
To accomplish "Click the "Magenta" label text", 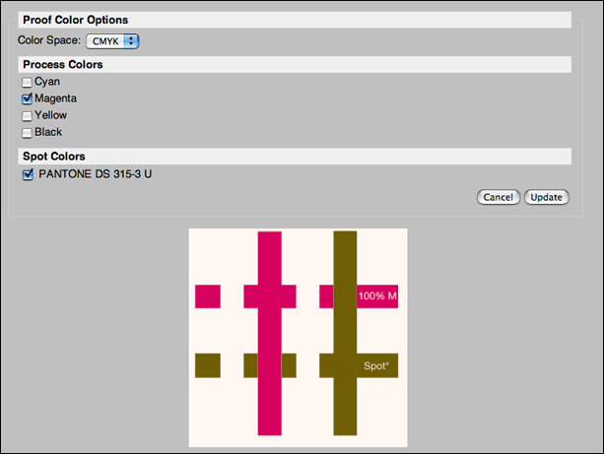I will (55, 98).
